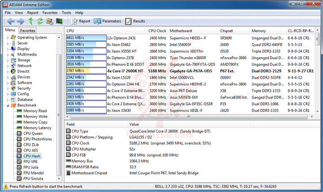This screenshot has width=323, height=192.
Task: Show the benchmark Results
Action: point(135,21)
